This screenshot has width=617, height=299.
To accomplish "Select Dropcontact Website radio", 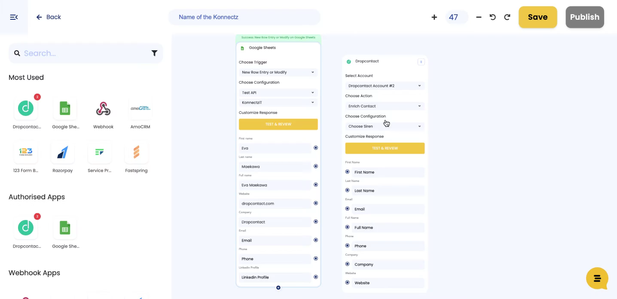I will point(348,283).
